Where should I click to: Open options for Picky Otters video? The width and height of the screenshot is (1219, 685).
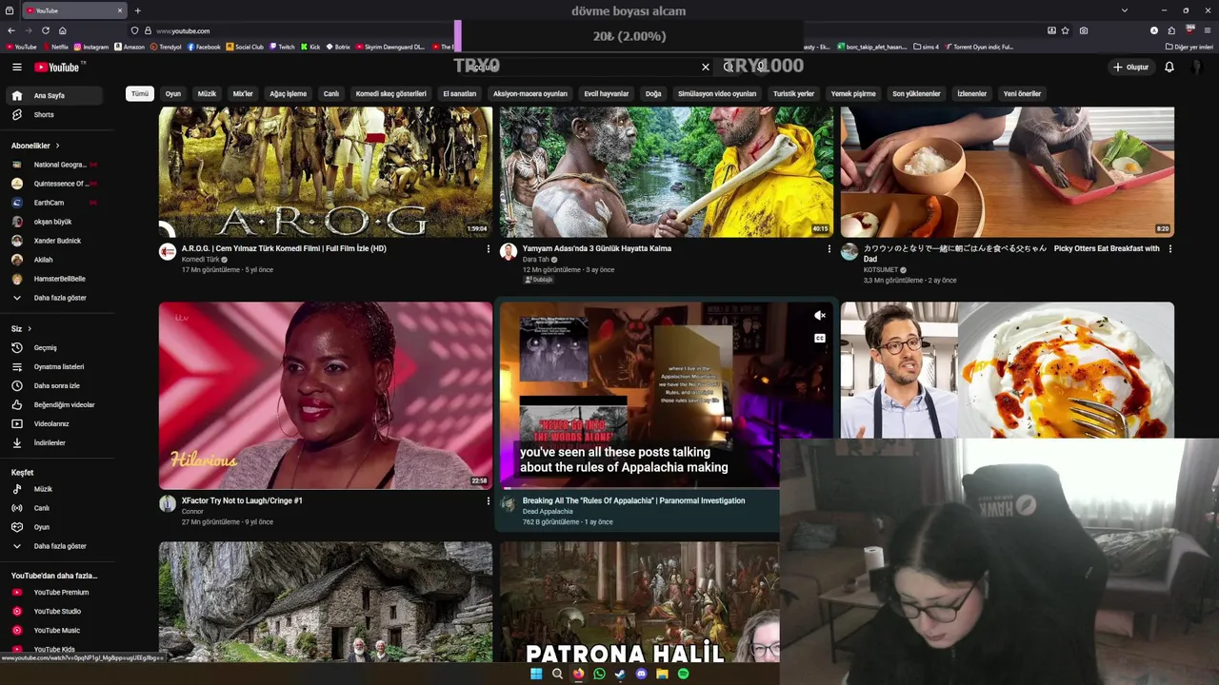point(1170,249)
